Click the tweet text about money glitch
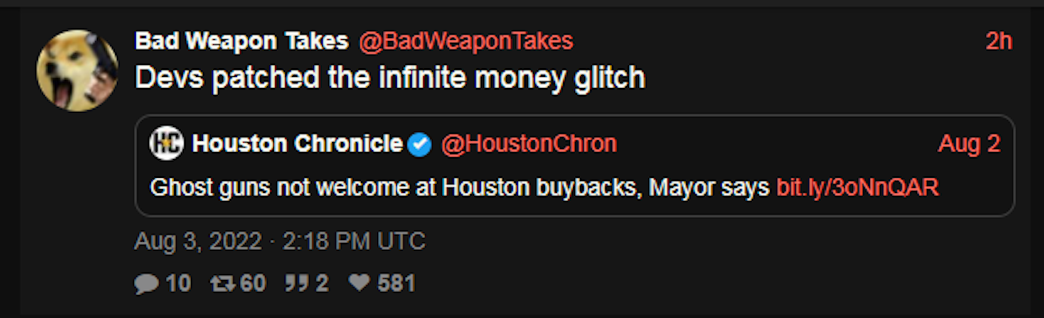 coord(390,78)
